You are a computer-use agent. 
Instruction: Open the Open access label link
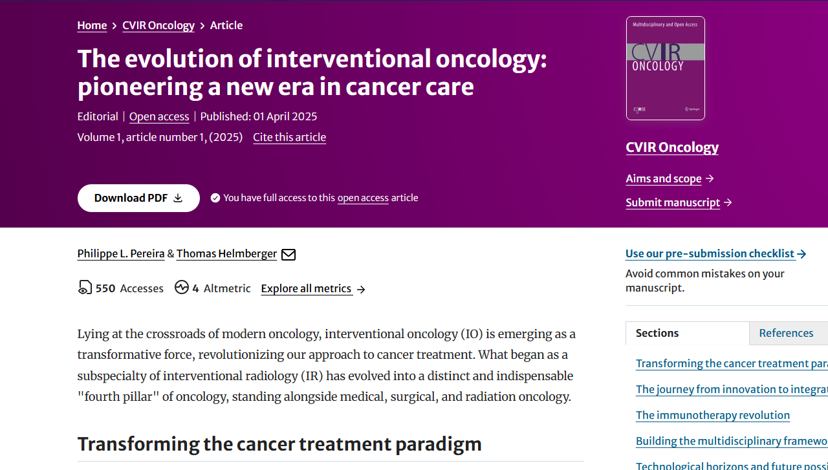click(x=159, y=116)
